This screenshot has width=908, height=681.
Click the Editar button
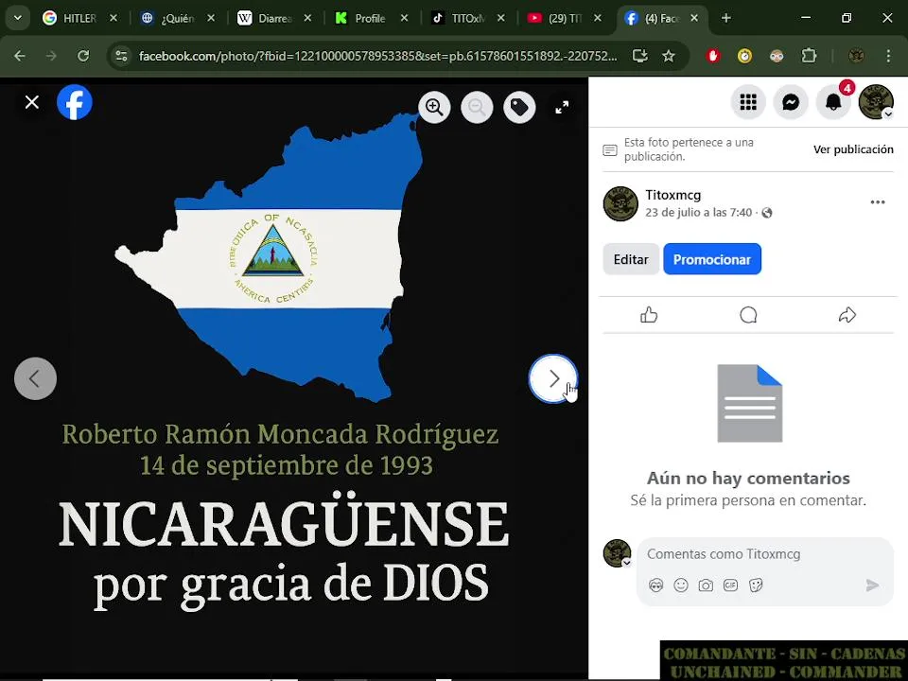coord(631,259)
